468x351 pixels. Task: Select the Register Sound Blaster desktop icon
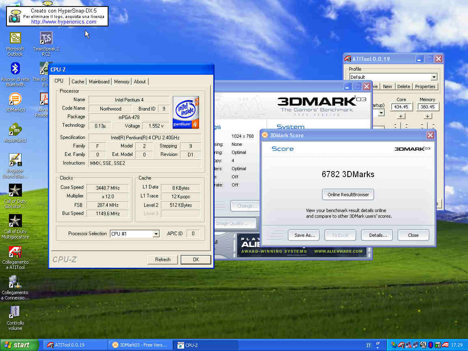tap(15, 165)
